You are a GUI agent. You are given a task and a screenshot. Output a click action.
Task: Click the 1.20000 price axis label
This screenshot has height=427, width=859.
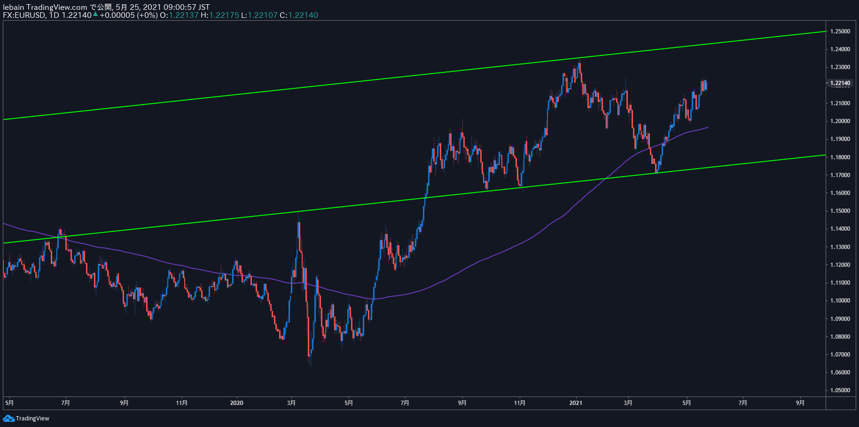(x=840, y=121)
